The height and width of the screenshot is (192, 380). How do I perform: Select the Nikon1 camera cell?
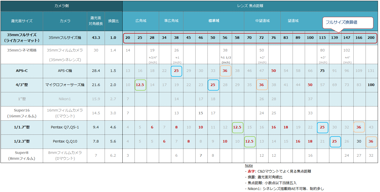(65, 99)
